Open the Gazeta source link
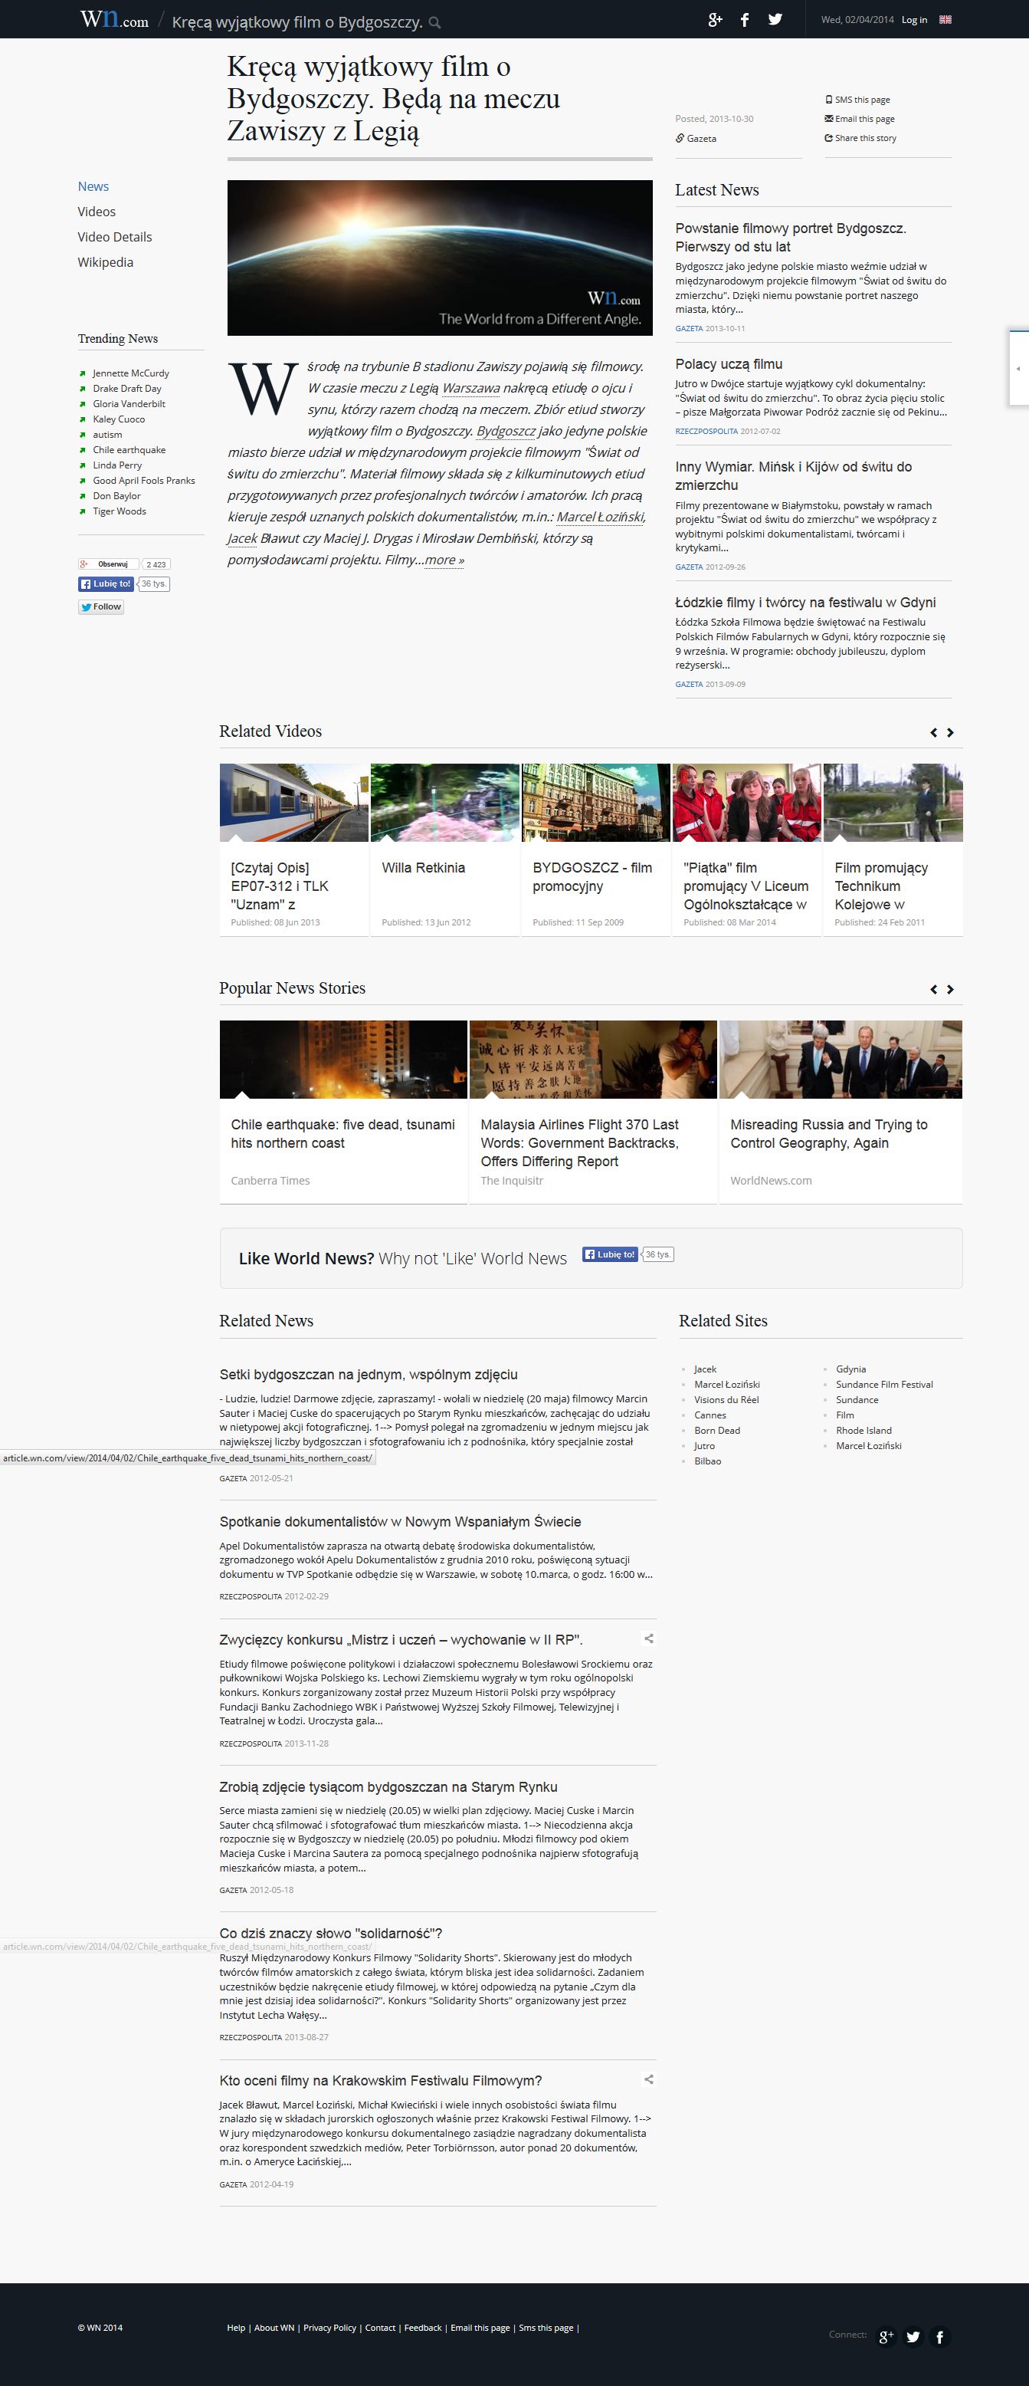Screen dimensions: 1029x2386 pos(696,139)
